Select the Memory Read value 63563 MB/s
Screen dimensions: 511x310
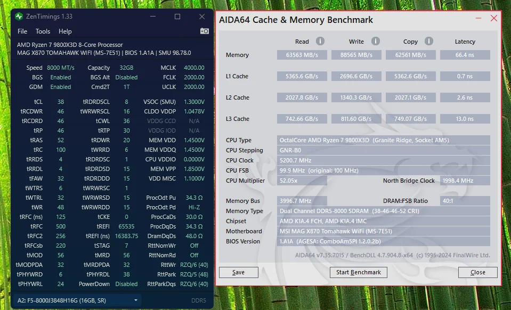point(302,55)
